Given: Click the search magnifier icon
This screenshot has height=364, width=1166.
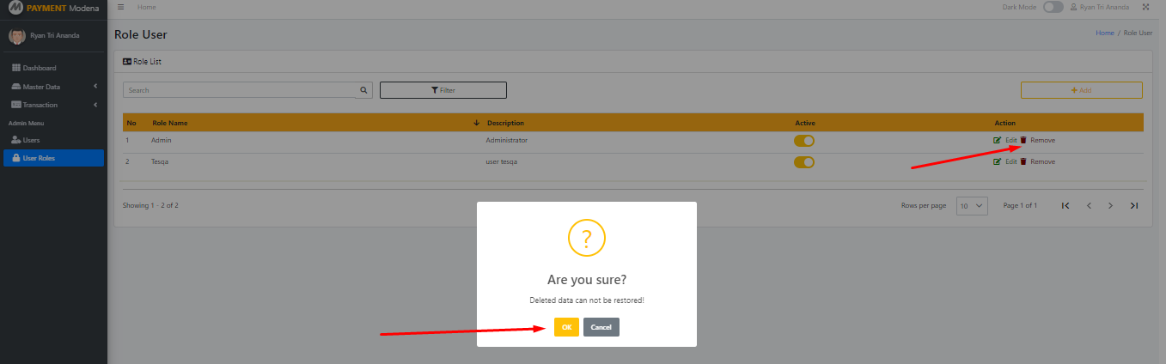Looking at the screenshot, I should [x=364, y=89].
